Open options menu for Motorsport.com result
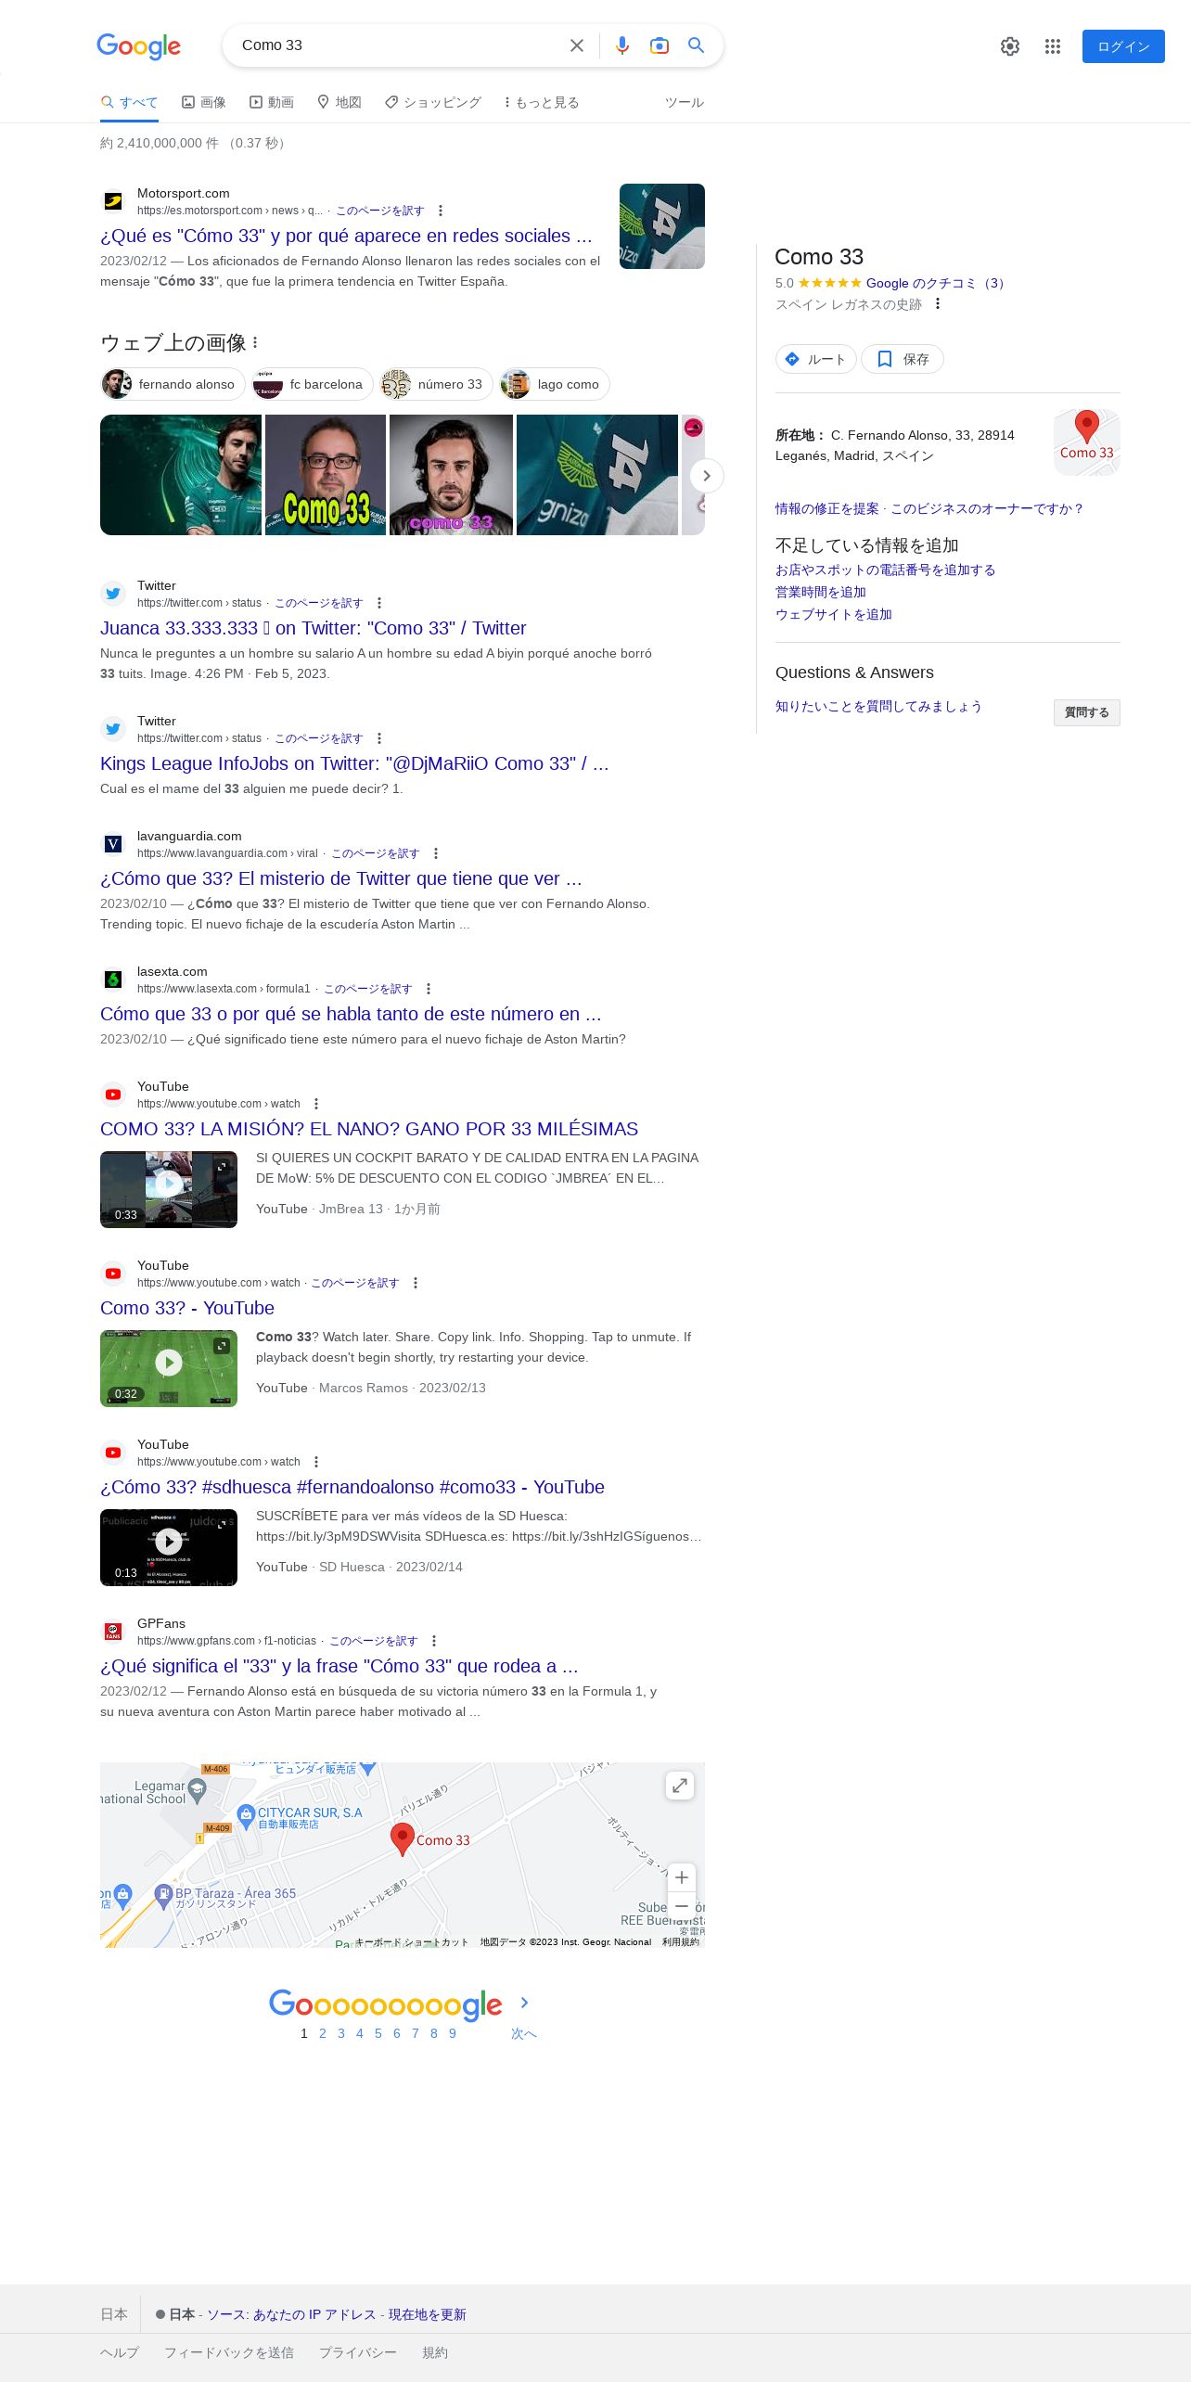Viewport: 1191px width, 2382px height. click(x=441, y=211)
